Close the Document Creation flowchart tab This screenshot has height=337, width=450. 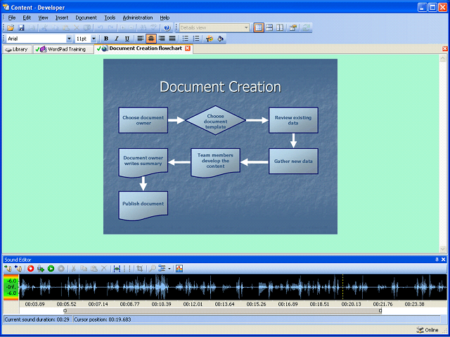click(188, 48)
